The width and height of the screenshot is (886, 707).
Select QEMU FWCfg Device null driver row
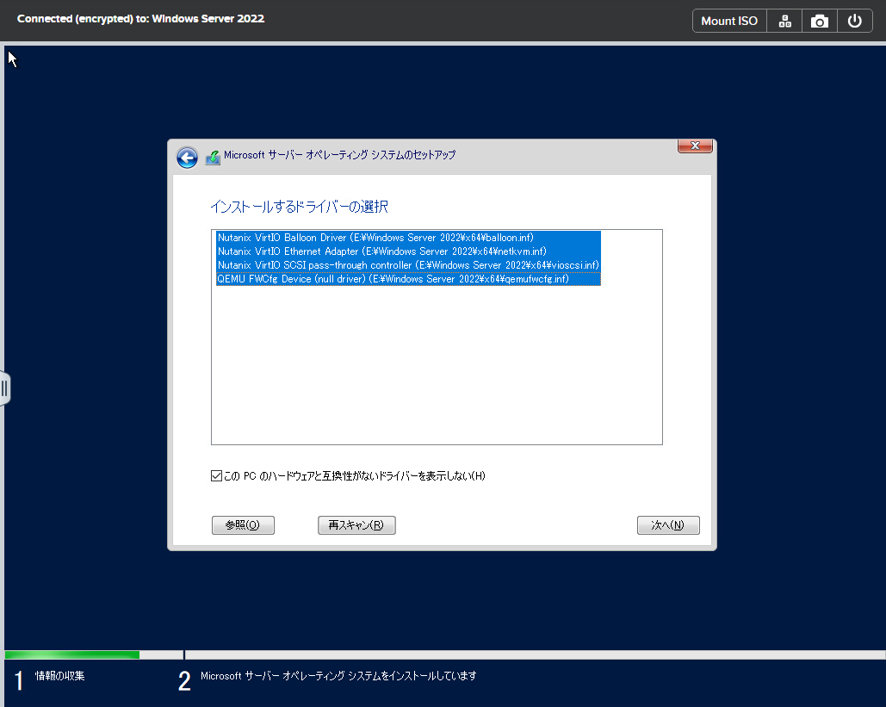pyautogui.click(x=408, y=279)
